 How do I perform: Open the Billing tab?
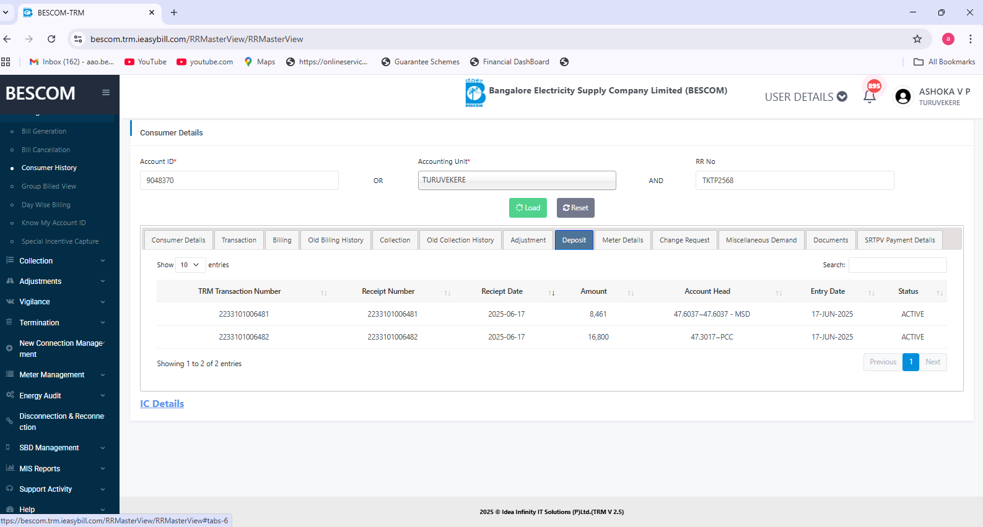coord(282,240)
